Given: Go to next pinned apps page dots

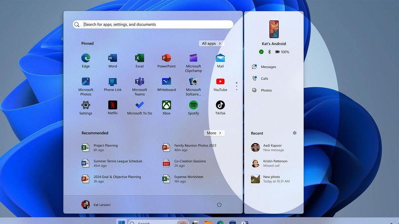Looking at the screenshot, I should coord(236,86).
